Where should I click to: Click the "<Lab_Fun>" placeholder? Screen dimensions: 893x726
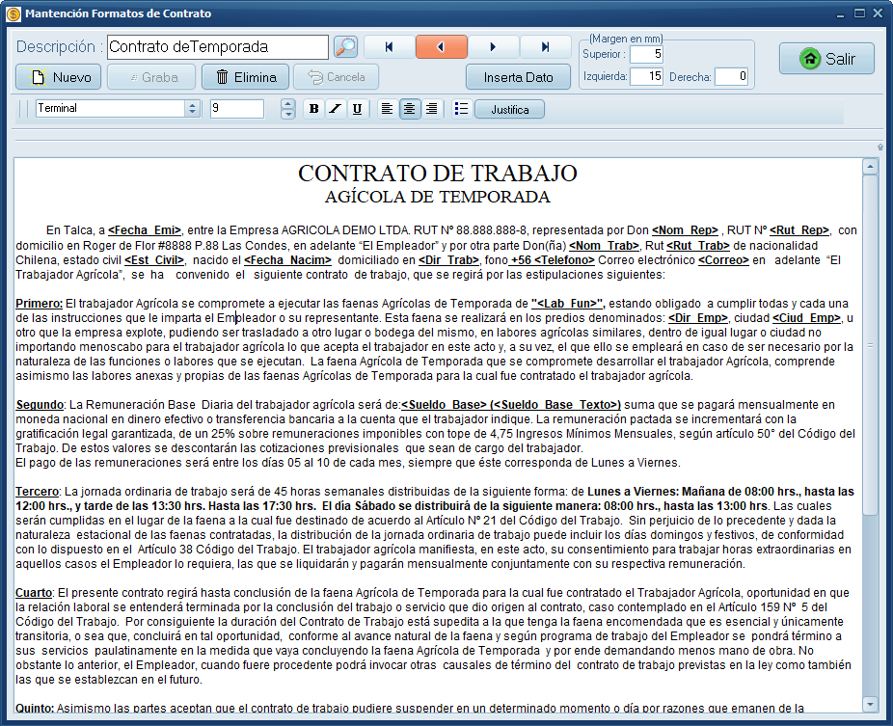click(567, 304)
